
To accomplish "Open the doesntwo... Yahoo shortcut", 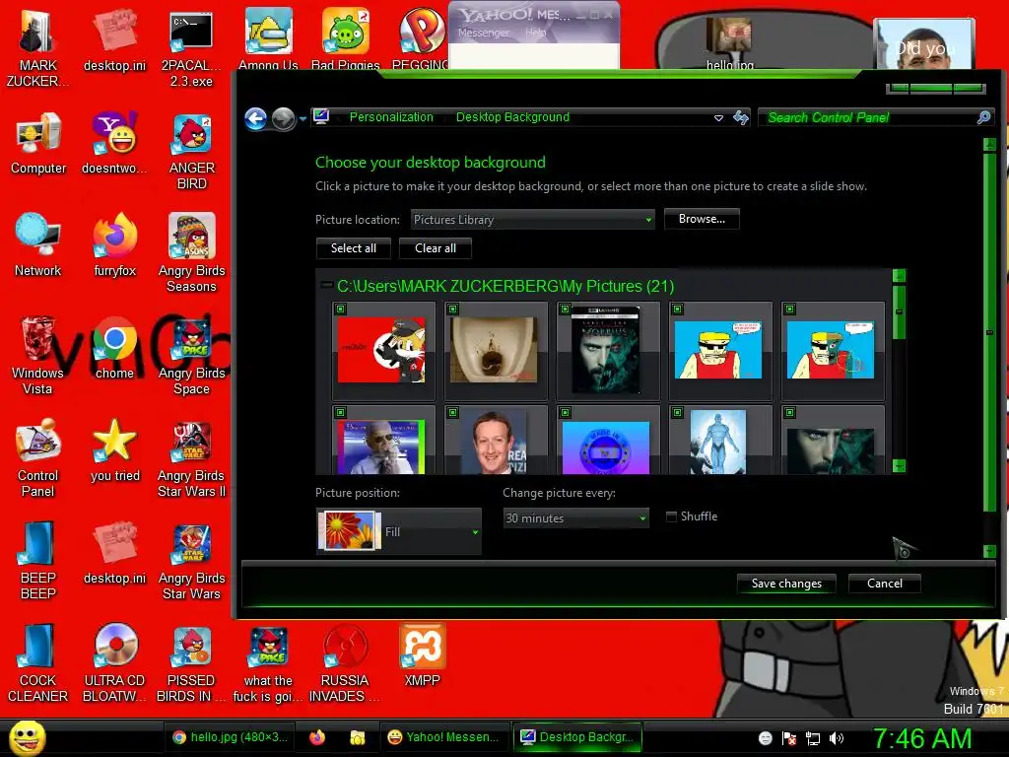I will pos(114,143).
